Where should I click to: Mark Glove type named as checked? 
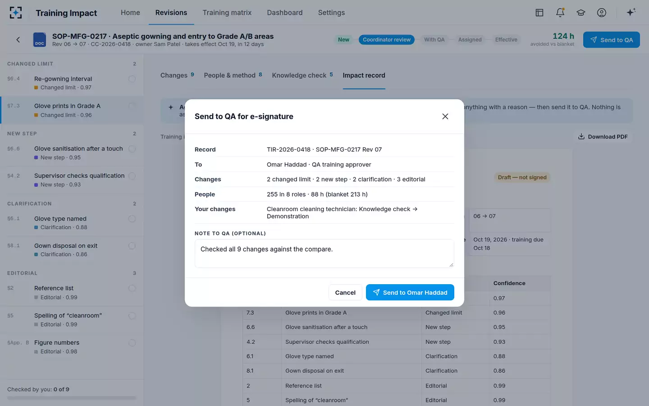click(132, 219)
